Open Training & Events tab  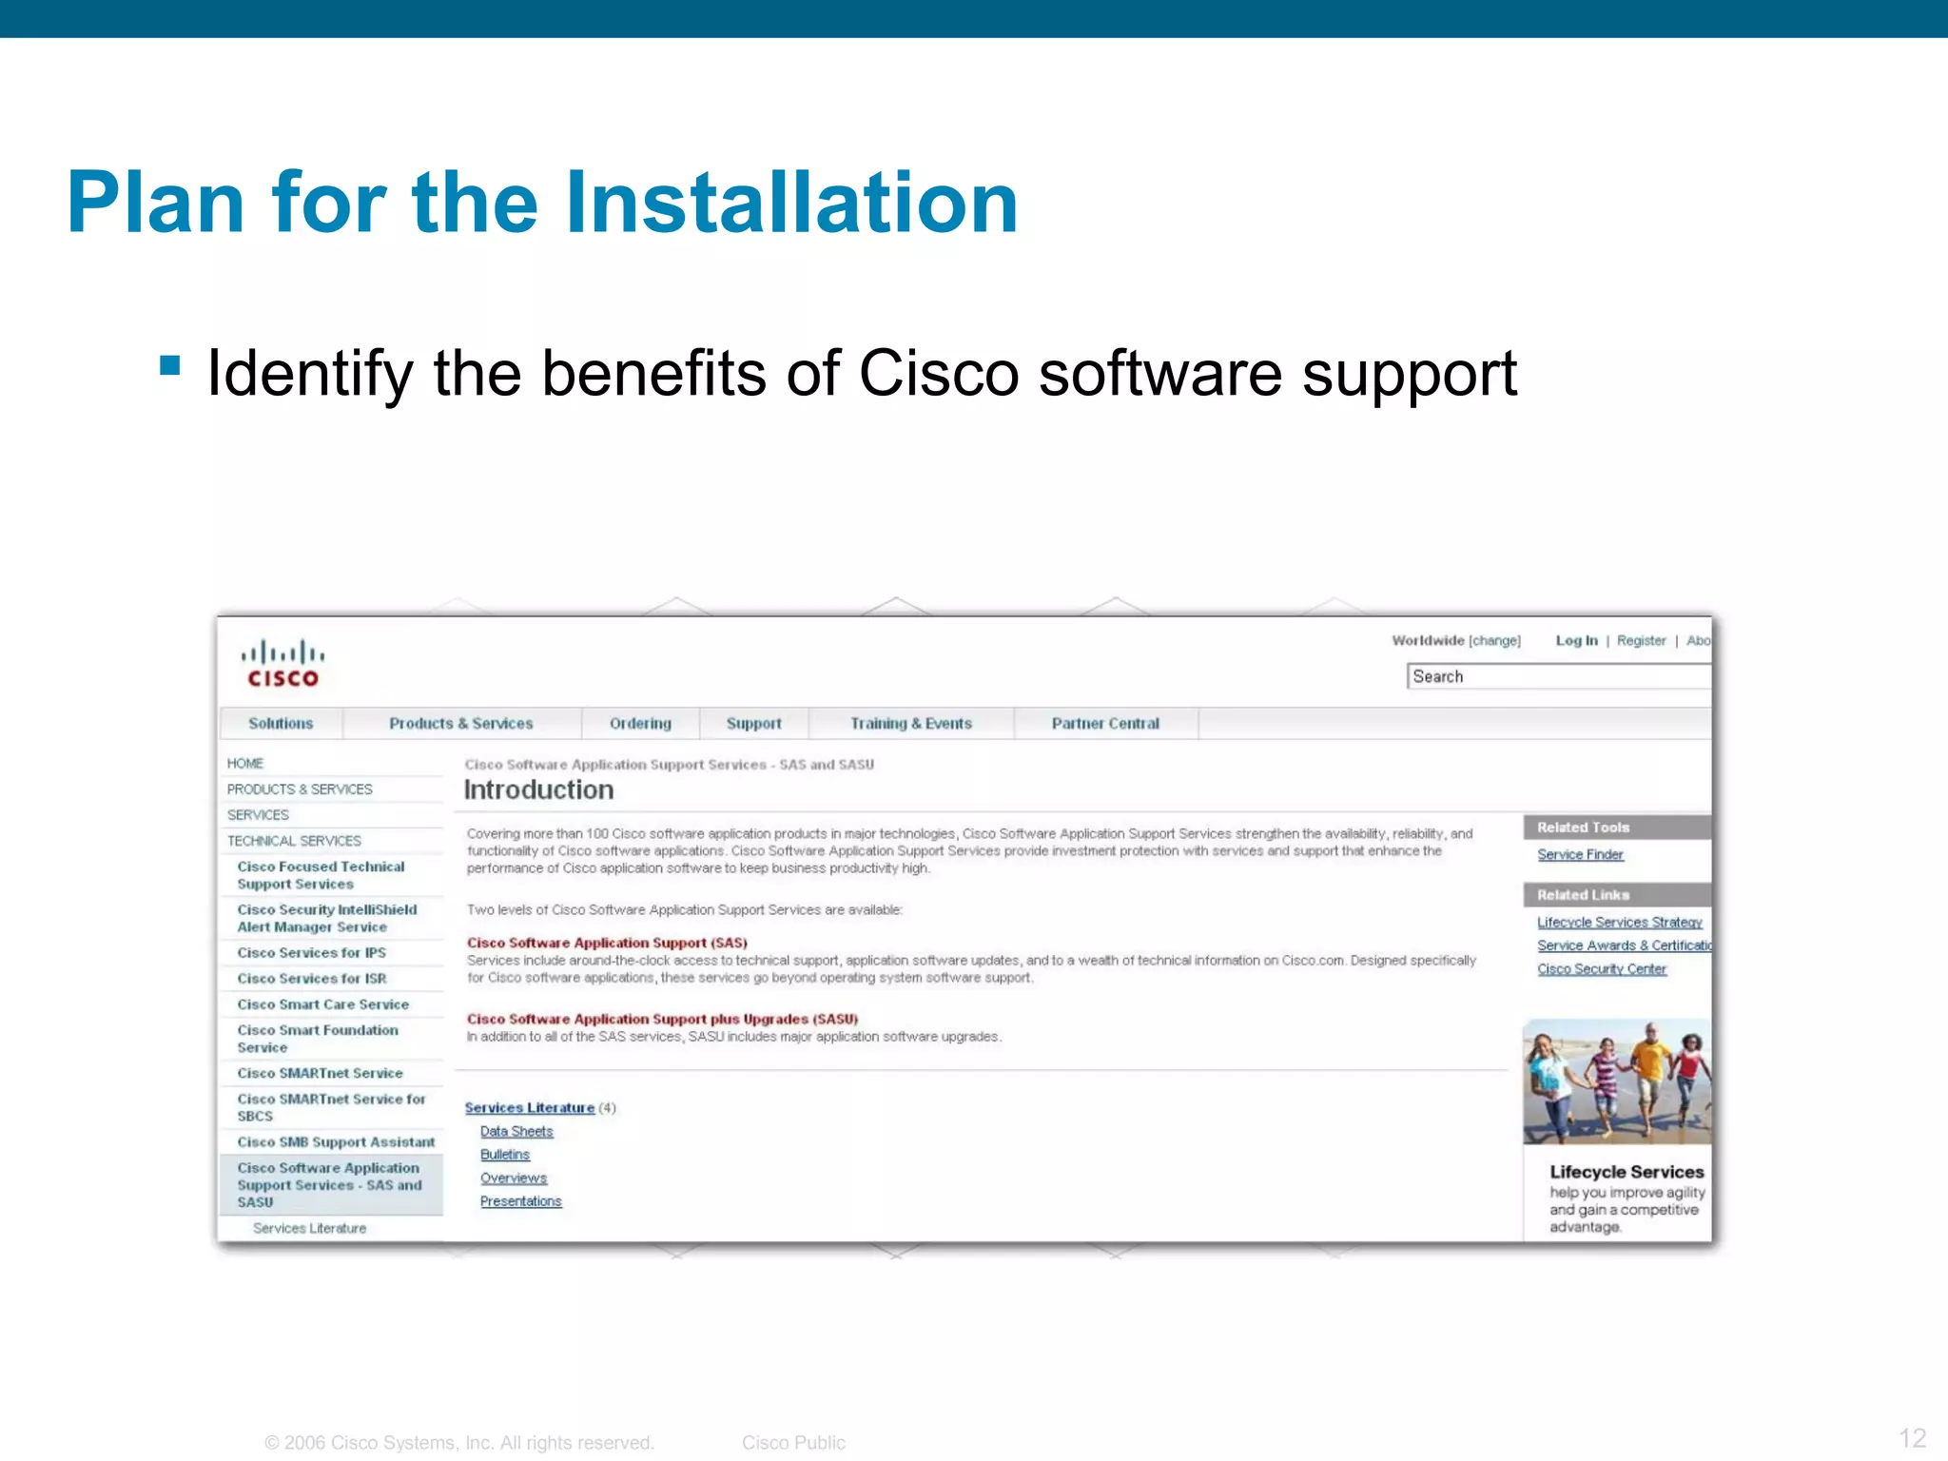coord(911,724)
